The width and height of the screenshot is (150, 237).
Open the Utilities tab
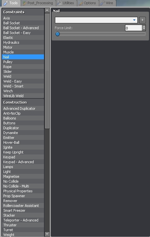click(66, 3)
